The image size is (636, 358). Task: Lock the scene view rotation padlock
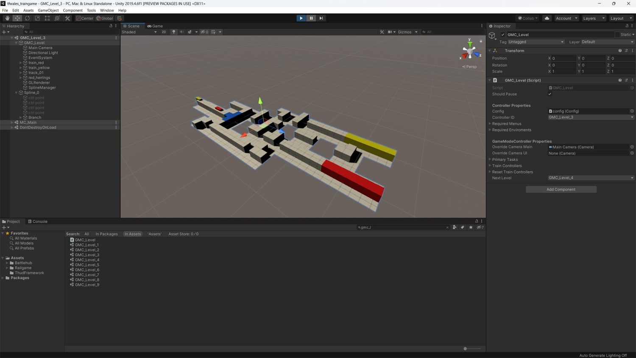point(481,41)
